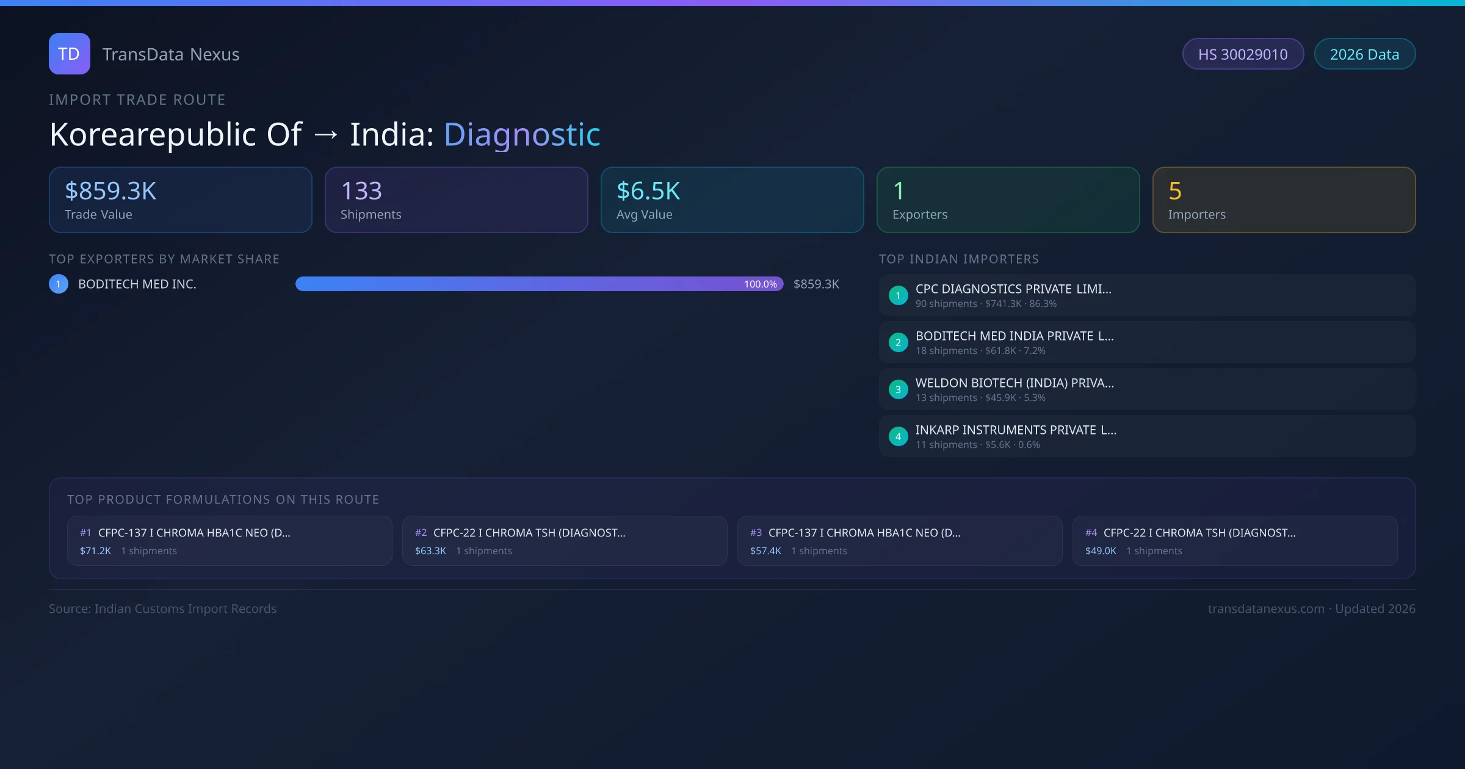Enable the Exporters stat card filter
The width and height of the screenshot is (1465, 769).
point(1007,200)
